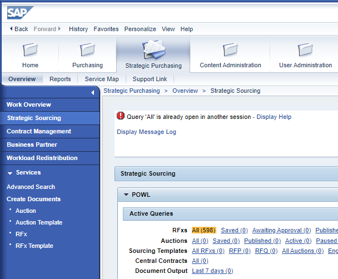Open the Help menu
Viewport: 338px width, 279px height.
coord(187,29)
